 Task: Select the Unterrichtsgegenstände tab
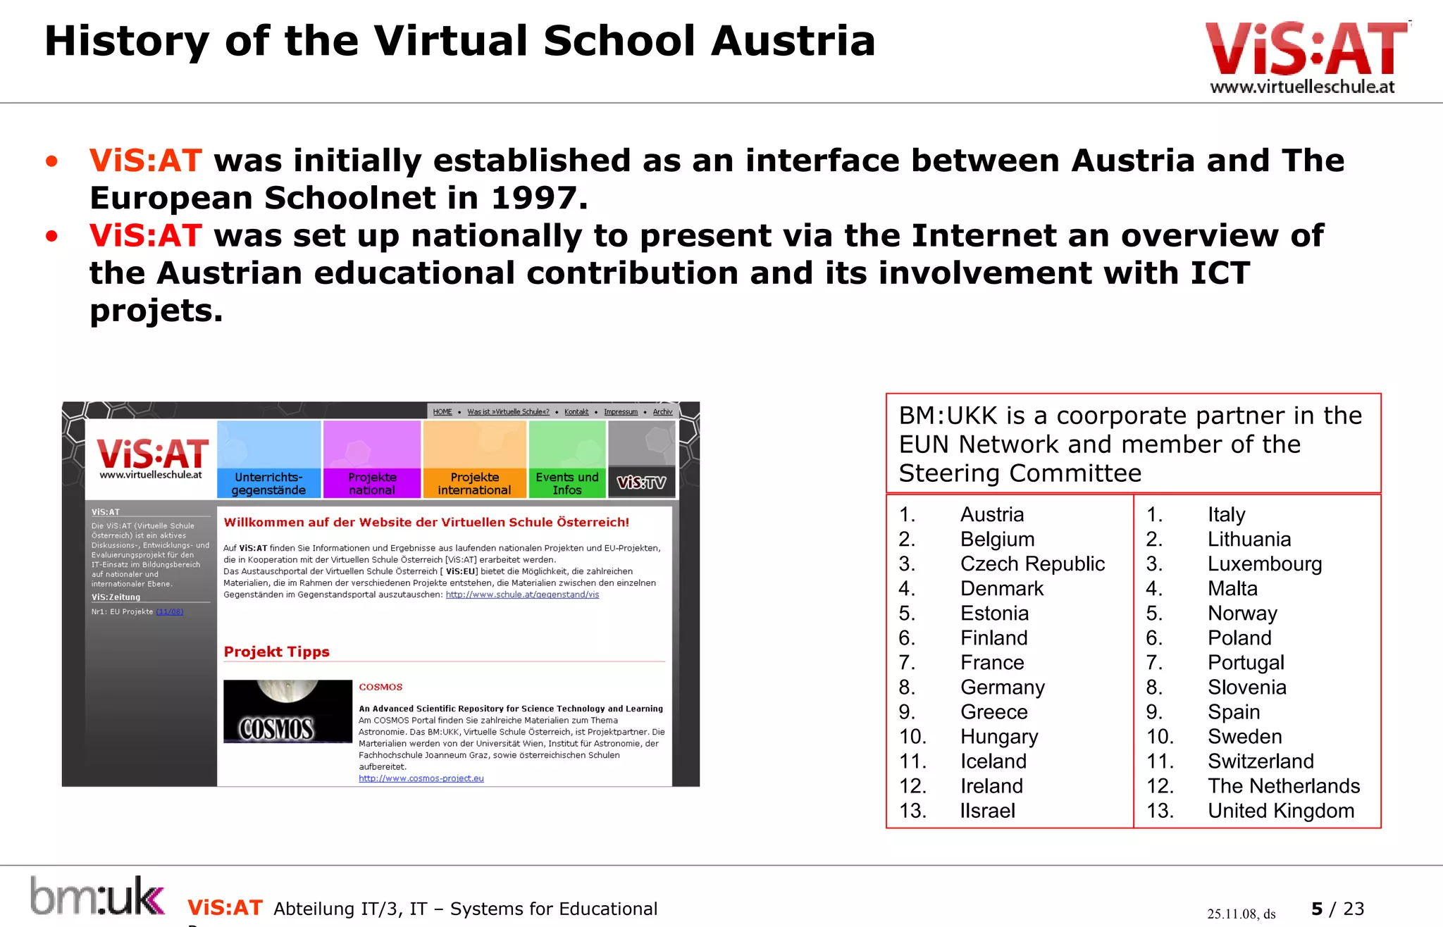(x=268, y=459)
